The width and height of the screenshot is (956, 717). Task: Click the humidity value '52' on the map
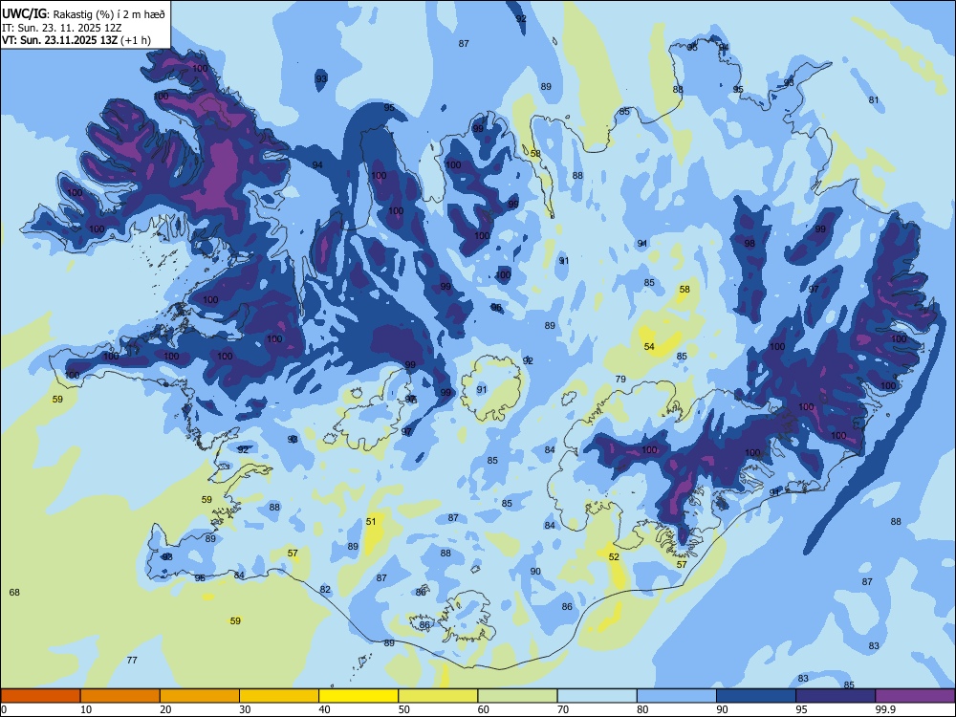click(x=614, y=556)
